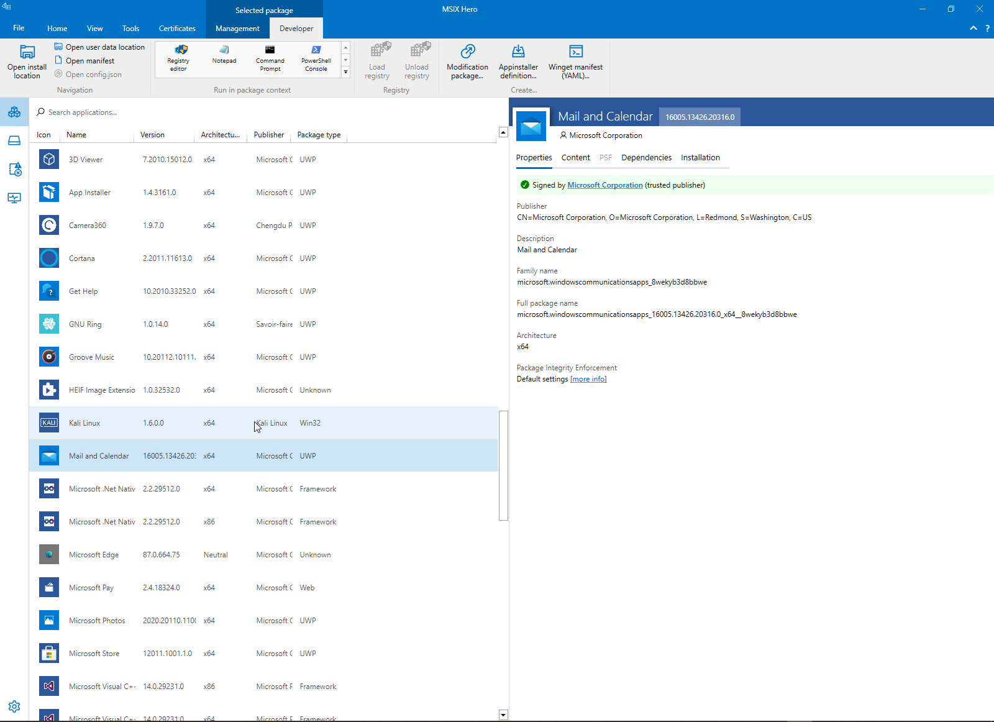Select the Microsoft Store app icon
The image size is (994, 722).
coord(49,654)
